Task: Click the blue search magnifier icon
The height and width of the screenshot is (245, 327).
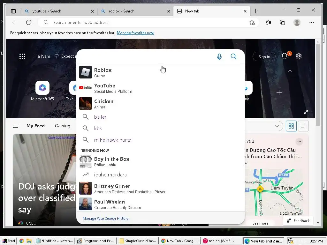Action: click(x=233, y=56)
